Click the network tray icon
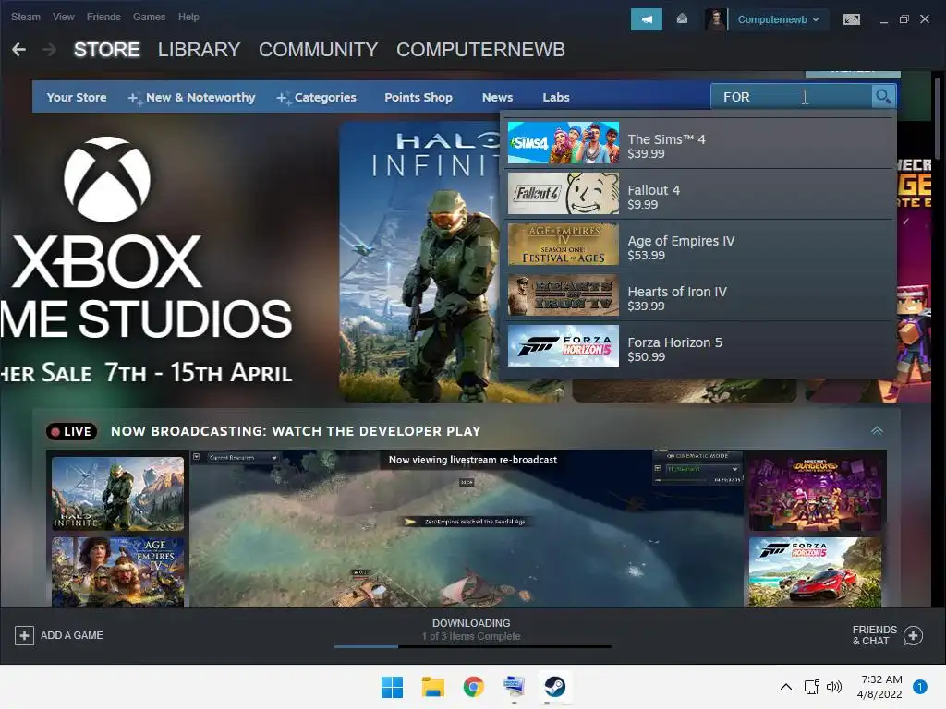 [x=811, y=687]
